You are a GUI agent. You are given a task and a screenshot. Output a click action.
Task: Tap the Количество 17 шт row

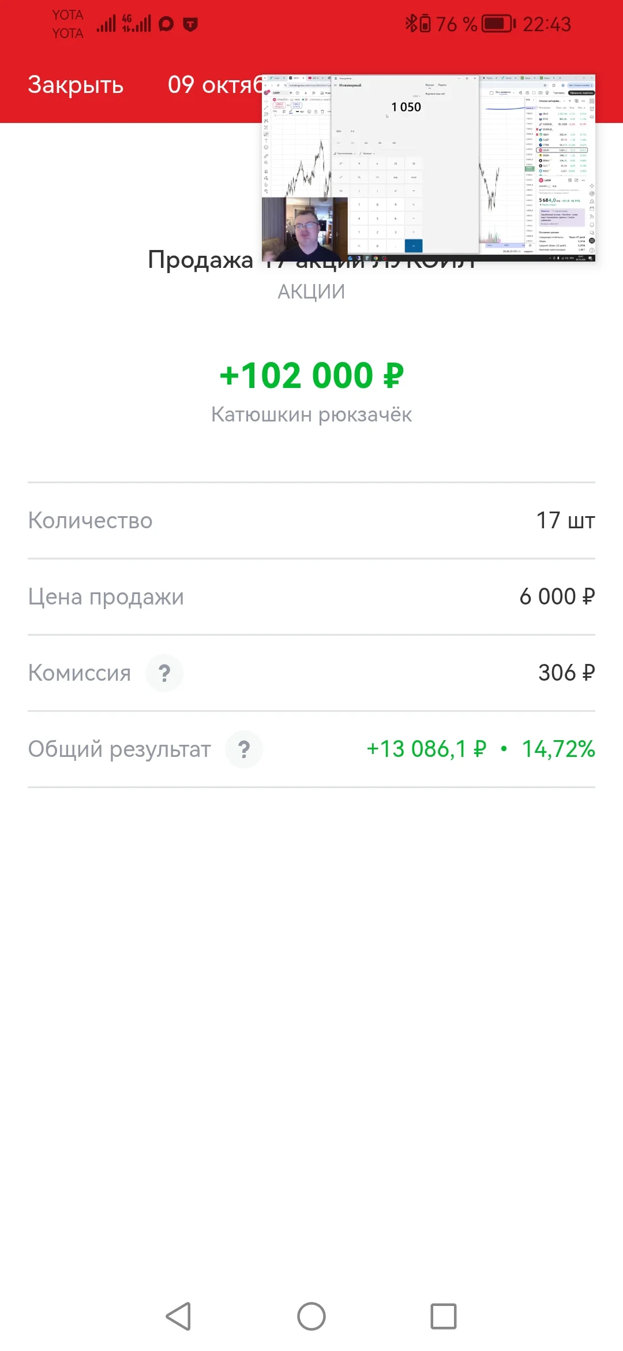click(311, 521)
